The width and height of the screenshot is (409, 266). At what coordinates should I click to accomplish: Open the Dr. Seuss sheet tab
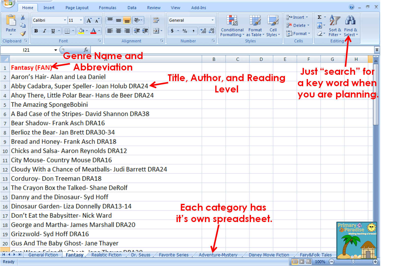click(x=141, y=255)
